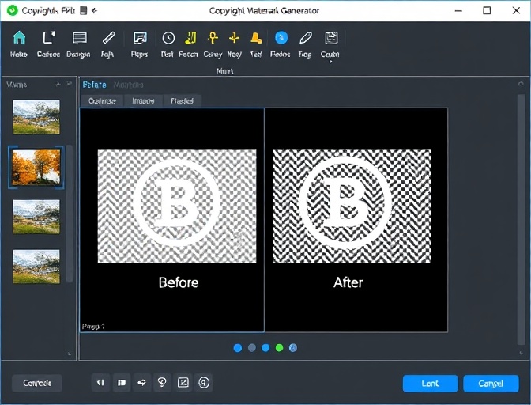Click the blue circle toolbar icon
This screenshot has width=531, height=405.
coord(281,38)
